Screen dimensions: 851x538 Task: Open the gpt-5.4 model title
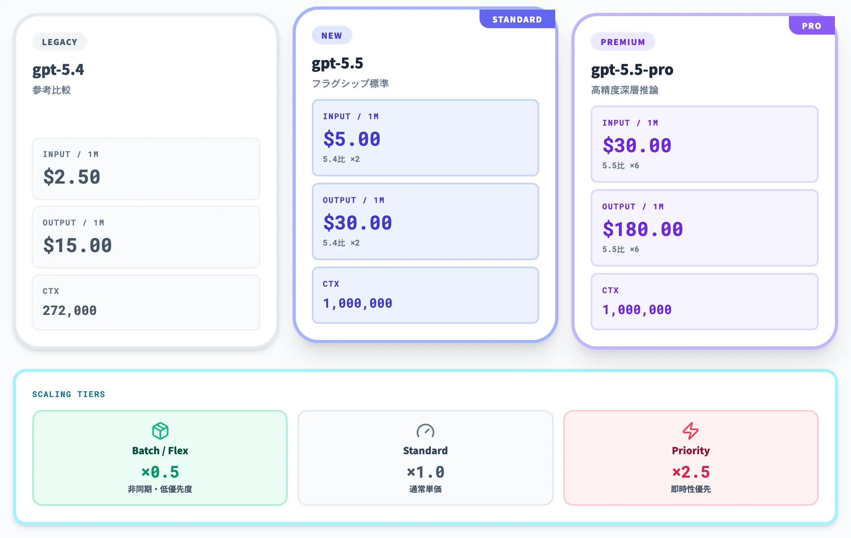coord(58,70)
